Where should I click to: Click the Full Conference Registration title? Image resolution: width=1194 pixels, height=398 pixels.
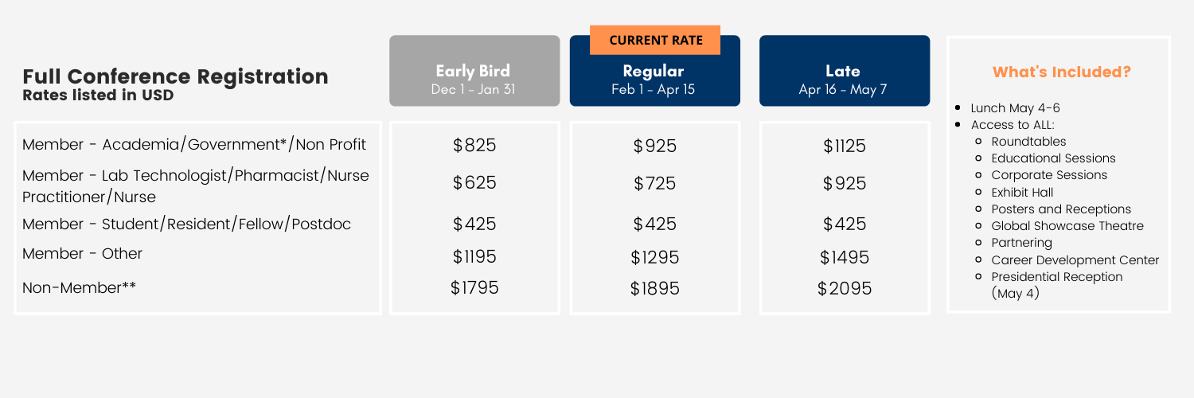point(175,77)
